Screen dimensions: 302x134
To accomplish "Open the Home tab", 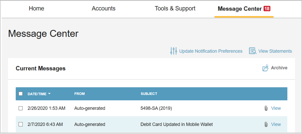I will coord(36,9).
